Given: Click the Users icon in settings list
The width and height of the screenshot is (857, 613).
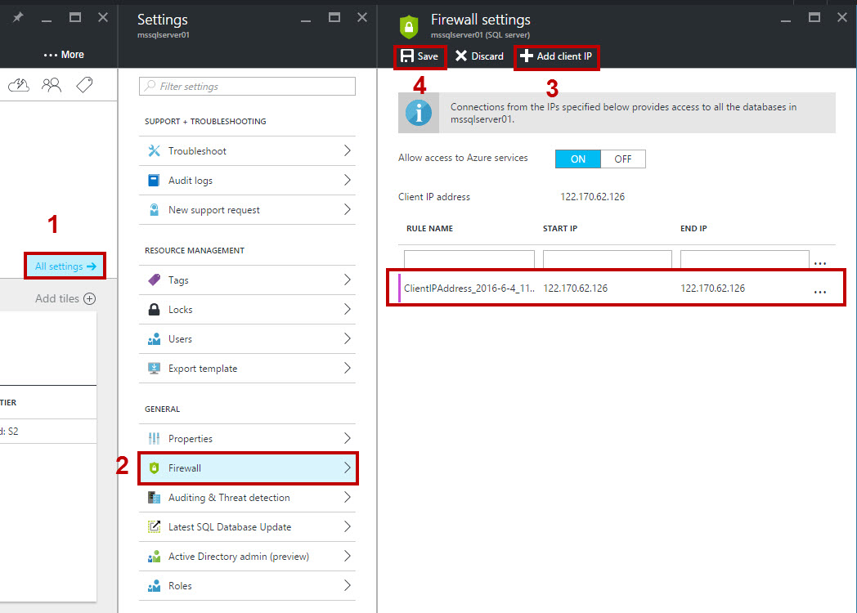Looking at the screenshot, I should pos(154,338).
